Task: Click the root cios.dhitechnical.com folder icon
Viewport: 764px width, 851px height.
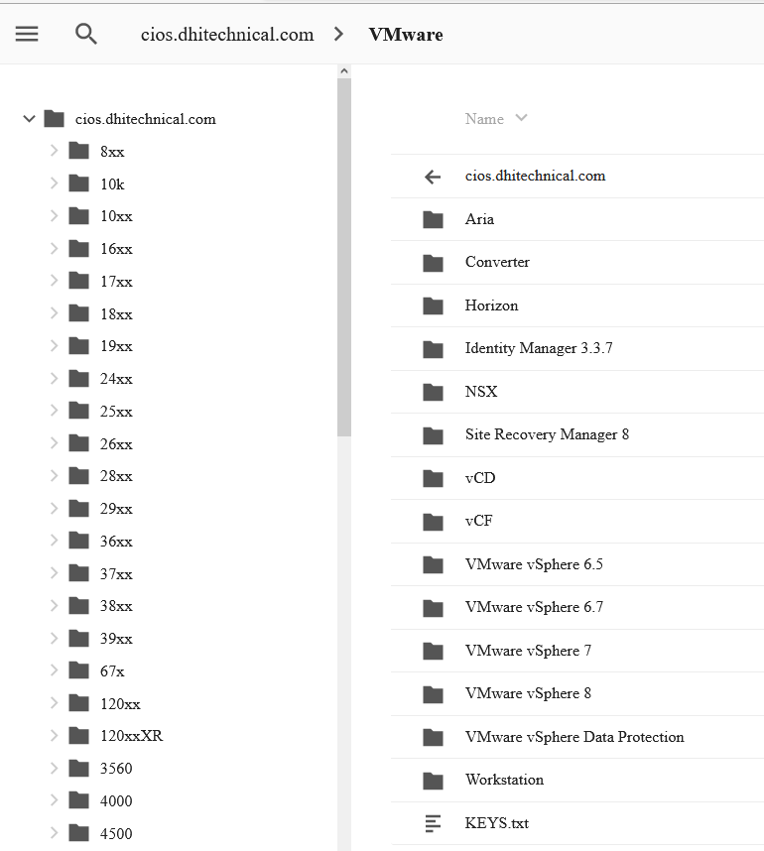Action: tap(54, 118)
